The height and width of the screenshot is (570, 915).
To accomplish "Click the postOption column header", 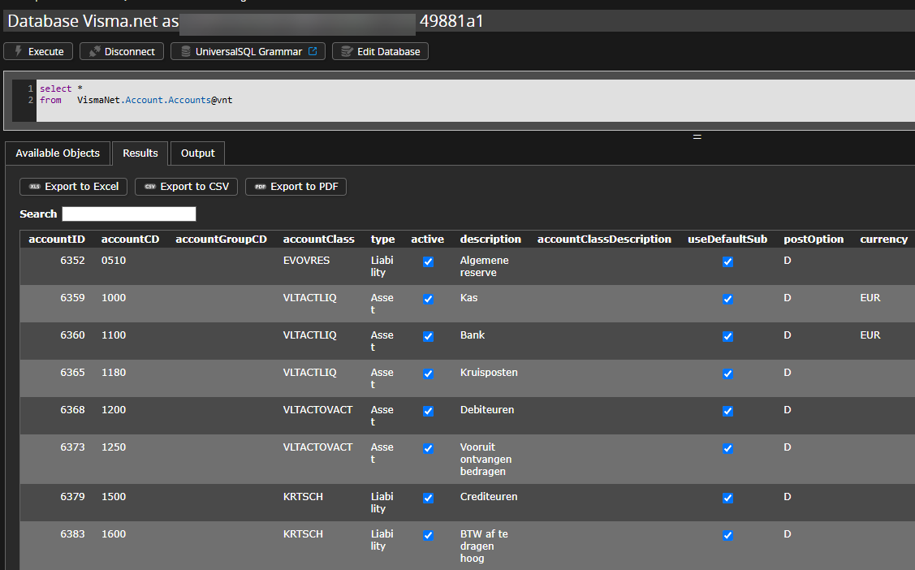I will click(814, 240).
